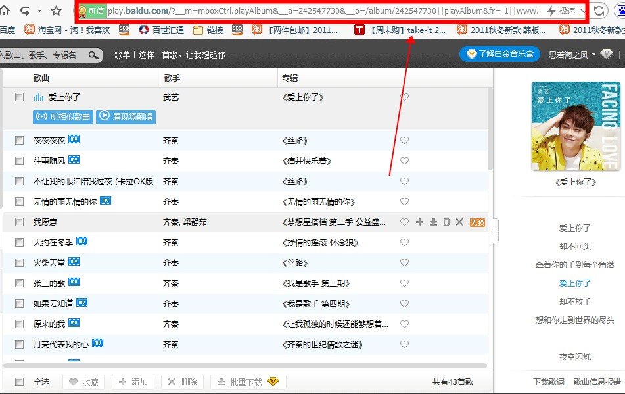Image resolution: width=625 pixels, height=394 pixels.
Task: Click the 爱上你了 album cover thumbnail
Action: click(x=576, y=126)
